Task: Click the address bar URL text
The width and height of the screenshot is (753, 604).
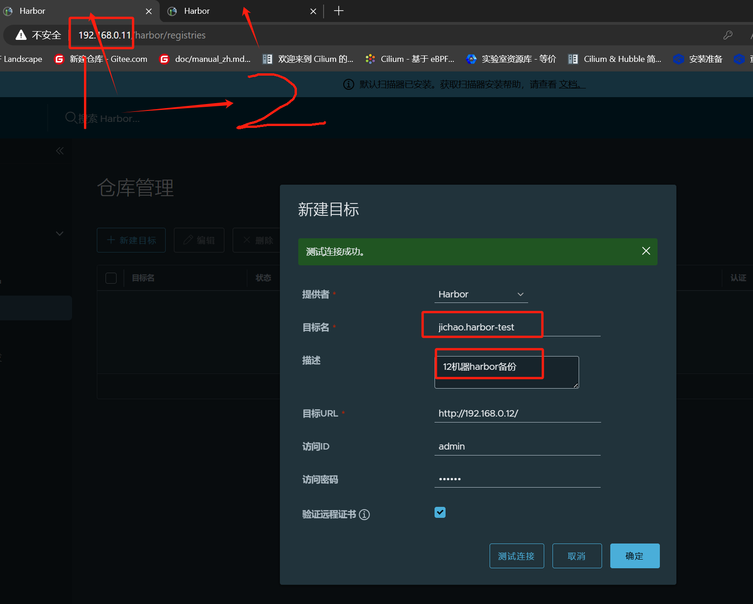Action: 142,35
